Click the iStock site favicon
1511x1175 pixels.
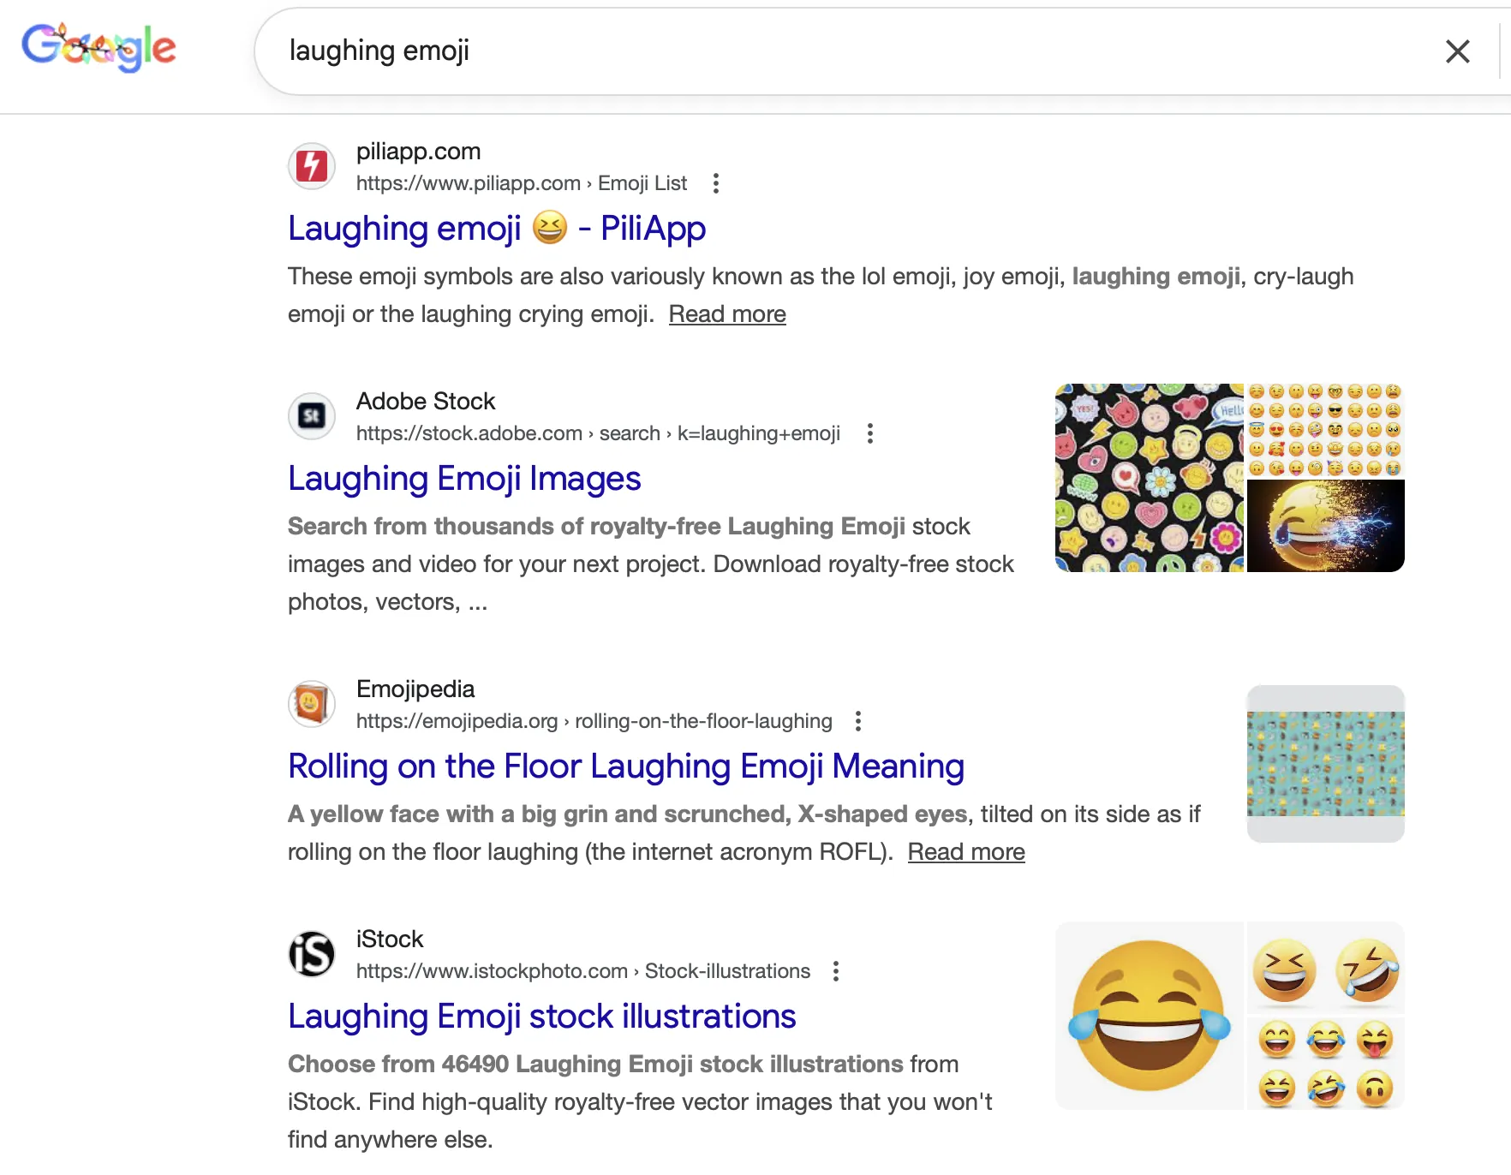point(312,954)
